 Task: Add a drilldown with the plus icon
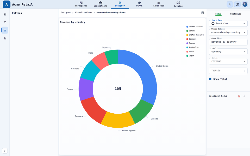tap(244, 96)
